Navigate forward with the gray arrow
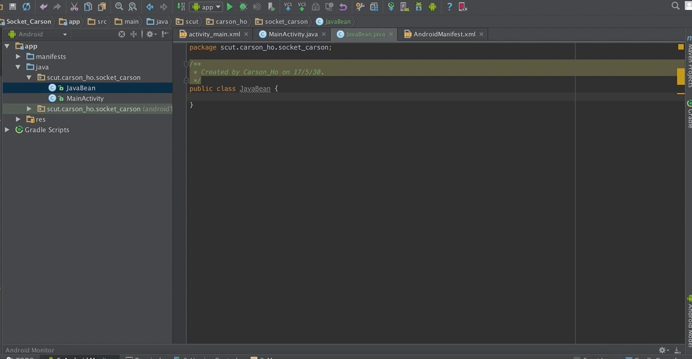 pos(164,7)
